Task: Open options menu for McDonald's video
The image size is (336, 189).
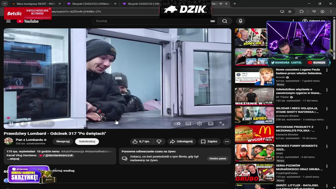Action: pos(327,128)
